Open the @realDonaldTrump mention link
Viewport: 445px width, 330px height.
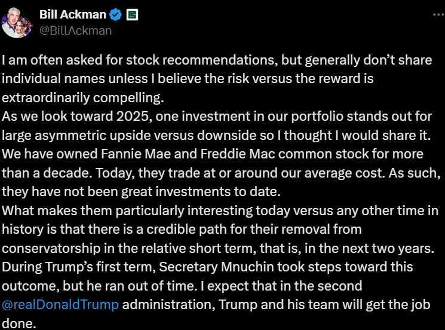[x=60, y=305]
